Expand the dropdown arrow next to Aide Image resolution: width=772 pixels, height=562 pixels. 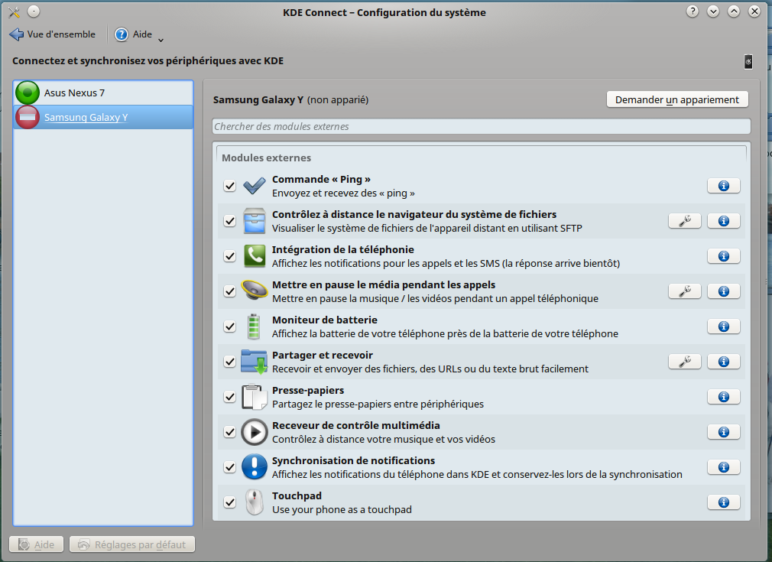161,38
